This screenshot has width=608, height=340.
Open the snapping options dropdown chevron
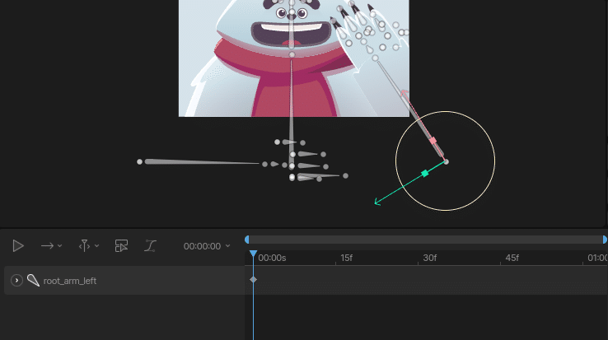(x=97, y=246)
